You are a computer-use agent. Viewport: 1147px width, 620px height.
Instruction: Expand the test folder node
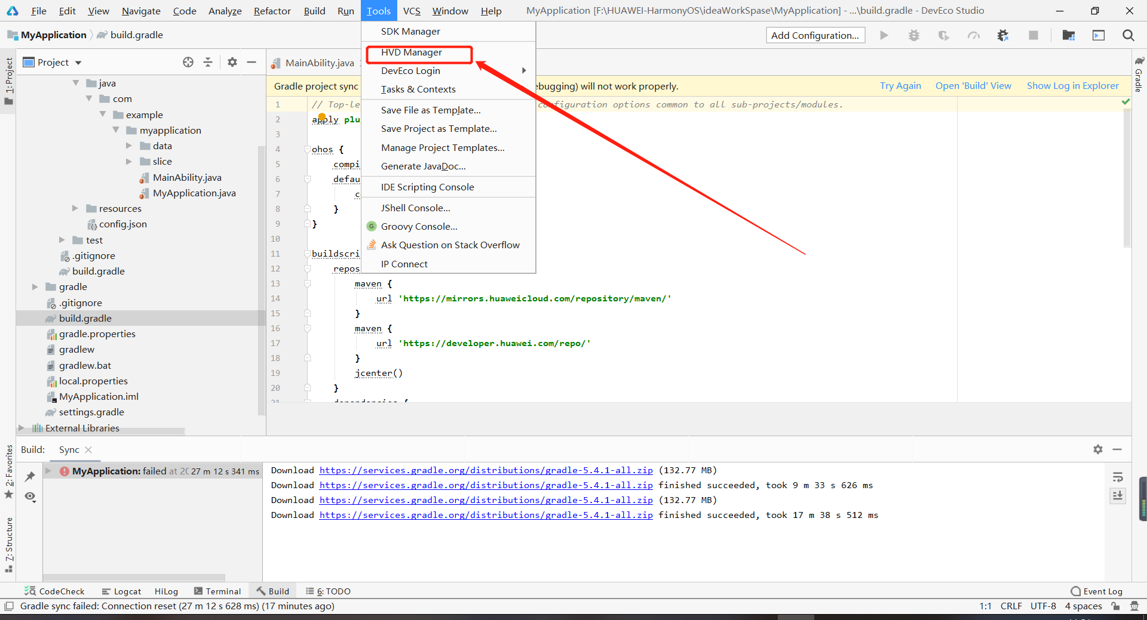(62, 240)
